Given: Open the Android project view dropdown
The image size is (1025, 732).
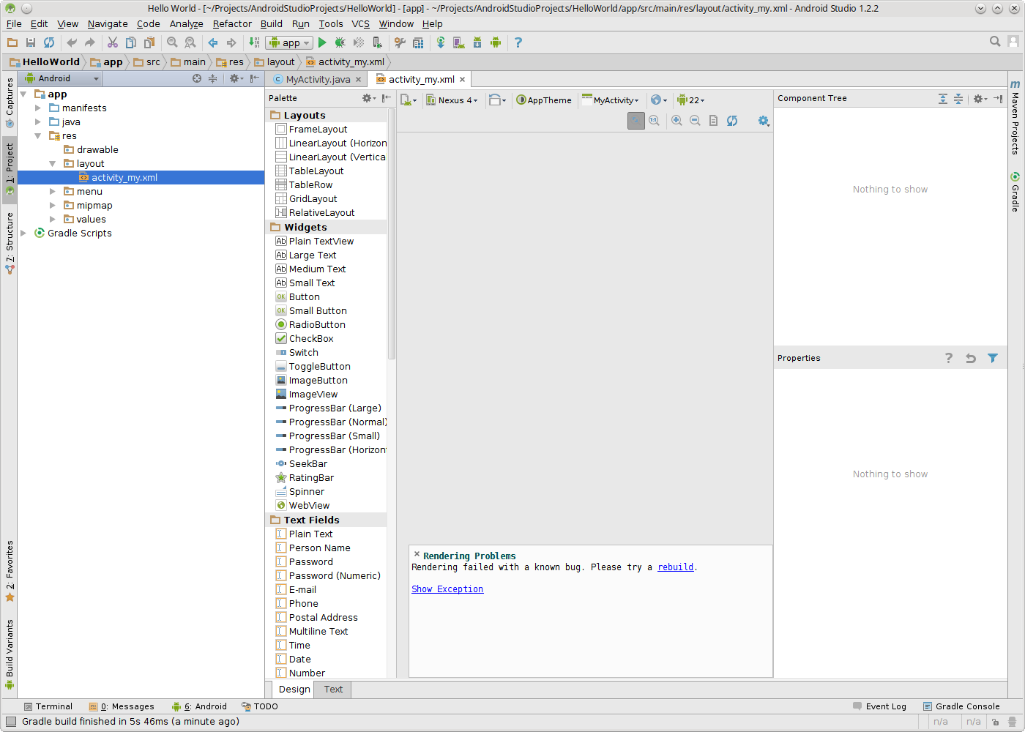Looking at the screenshot, I should coord(61,78).
